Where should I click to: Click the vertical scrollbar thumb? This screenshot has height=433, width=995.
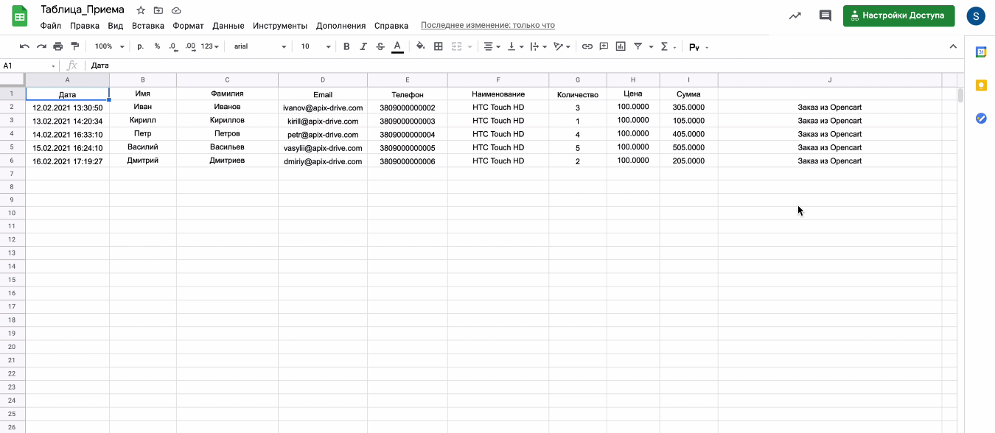[960, 95]
